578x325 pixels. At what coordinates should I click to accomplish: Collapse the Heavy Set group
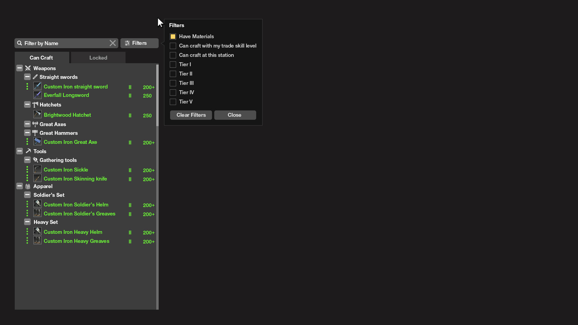pyautogui.click(x=27, y=222)
